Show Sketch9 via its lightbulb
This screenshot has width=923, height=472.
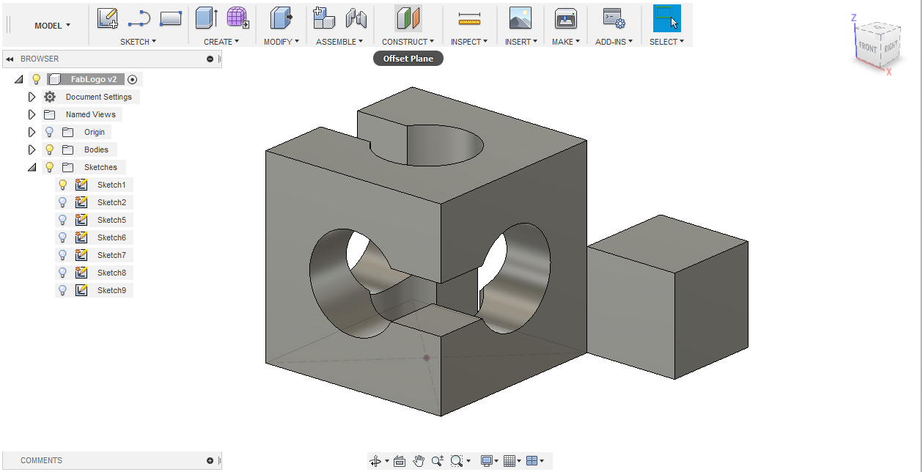click(63, 290)
